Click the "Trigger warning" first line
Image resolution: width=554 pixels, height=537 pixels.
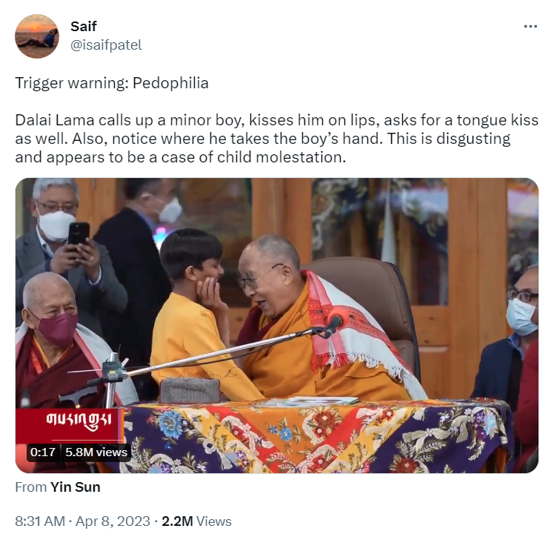pos(112,83)
